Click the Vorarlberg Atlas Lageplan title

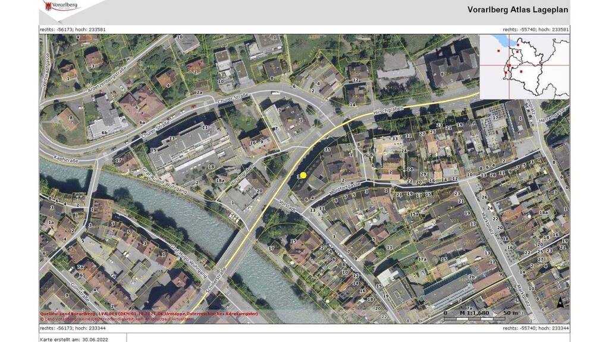click(x=517, y=9)
